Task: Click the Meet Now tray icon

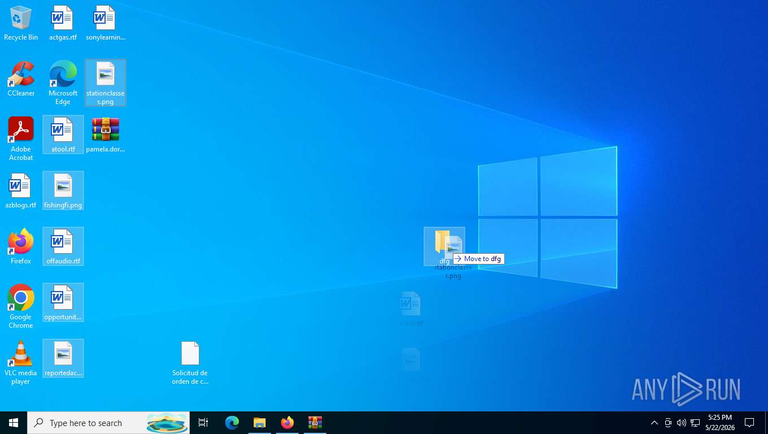Action: (668, 423)
